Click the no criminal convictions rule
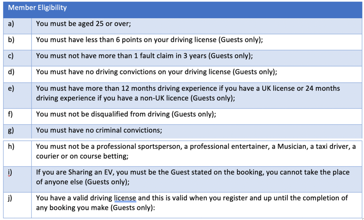364x220 pixels. pyautogui.click(x=99, y=130)
